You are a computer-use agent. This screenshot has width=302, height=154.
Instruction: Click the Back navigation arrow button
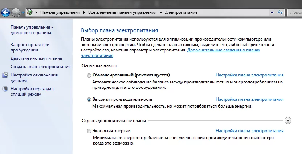coord(5,12)
